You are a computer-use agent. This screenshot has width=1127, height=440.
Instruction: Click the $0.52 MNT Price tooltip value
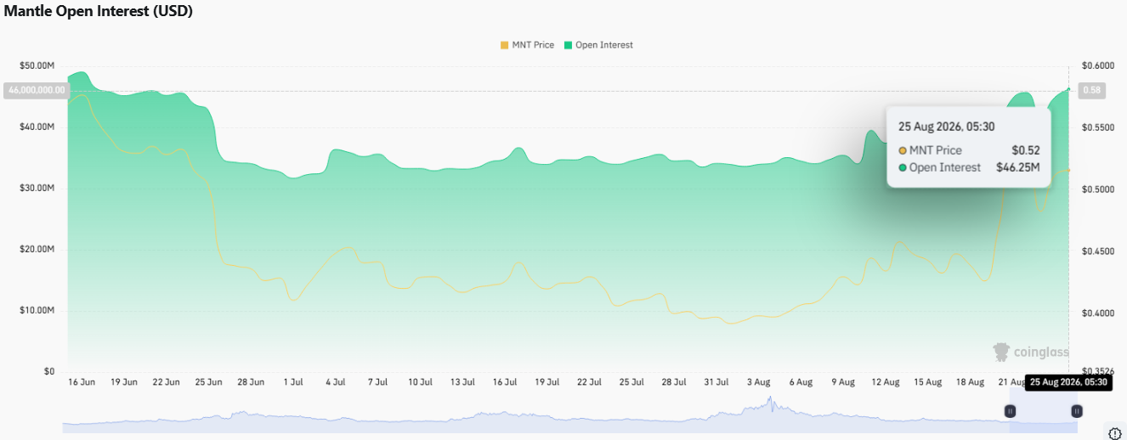(1026, 150)
